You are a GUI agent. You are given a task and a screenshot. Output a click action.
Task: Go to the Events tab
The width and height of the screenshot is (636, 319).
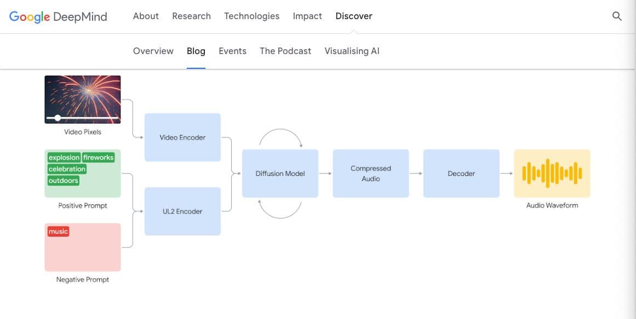pos(232,51)
